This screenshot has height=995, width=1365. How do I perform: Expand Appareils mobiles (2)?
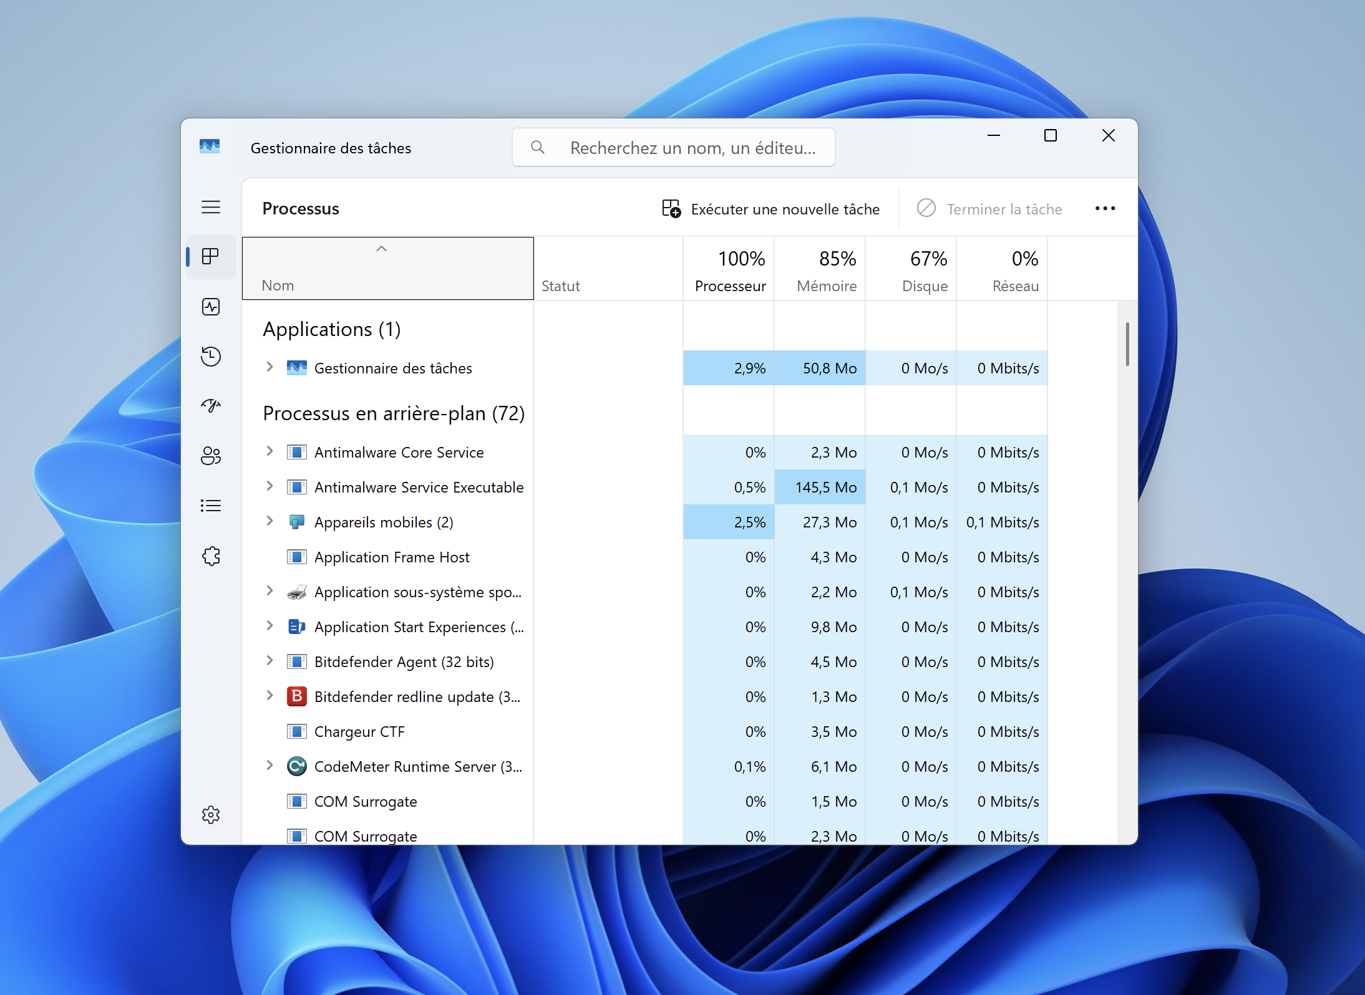coord(270,521)
